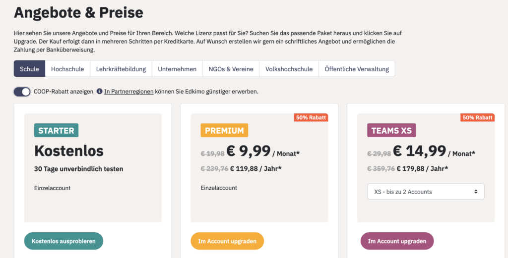
Task: Follow the In Partnerregionen link
Action: coord(128,92)
